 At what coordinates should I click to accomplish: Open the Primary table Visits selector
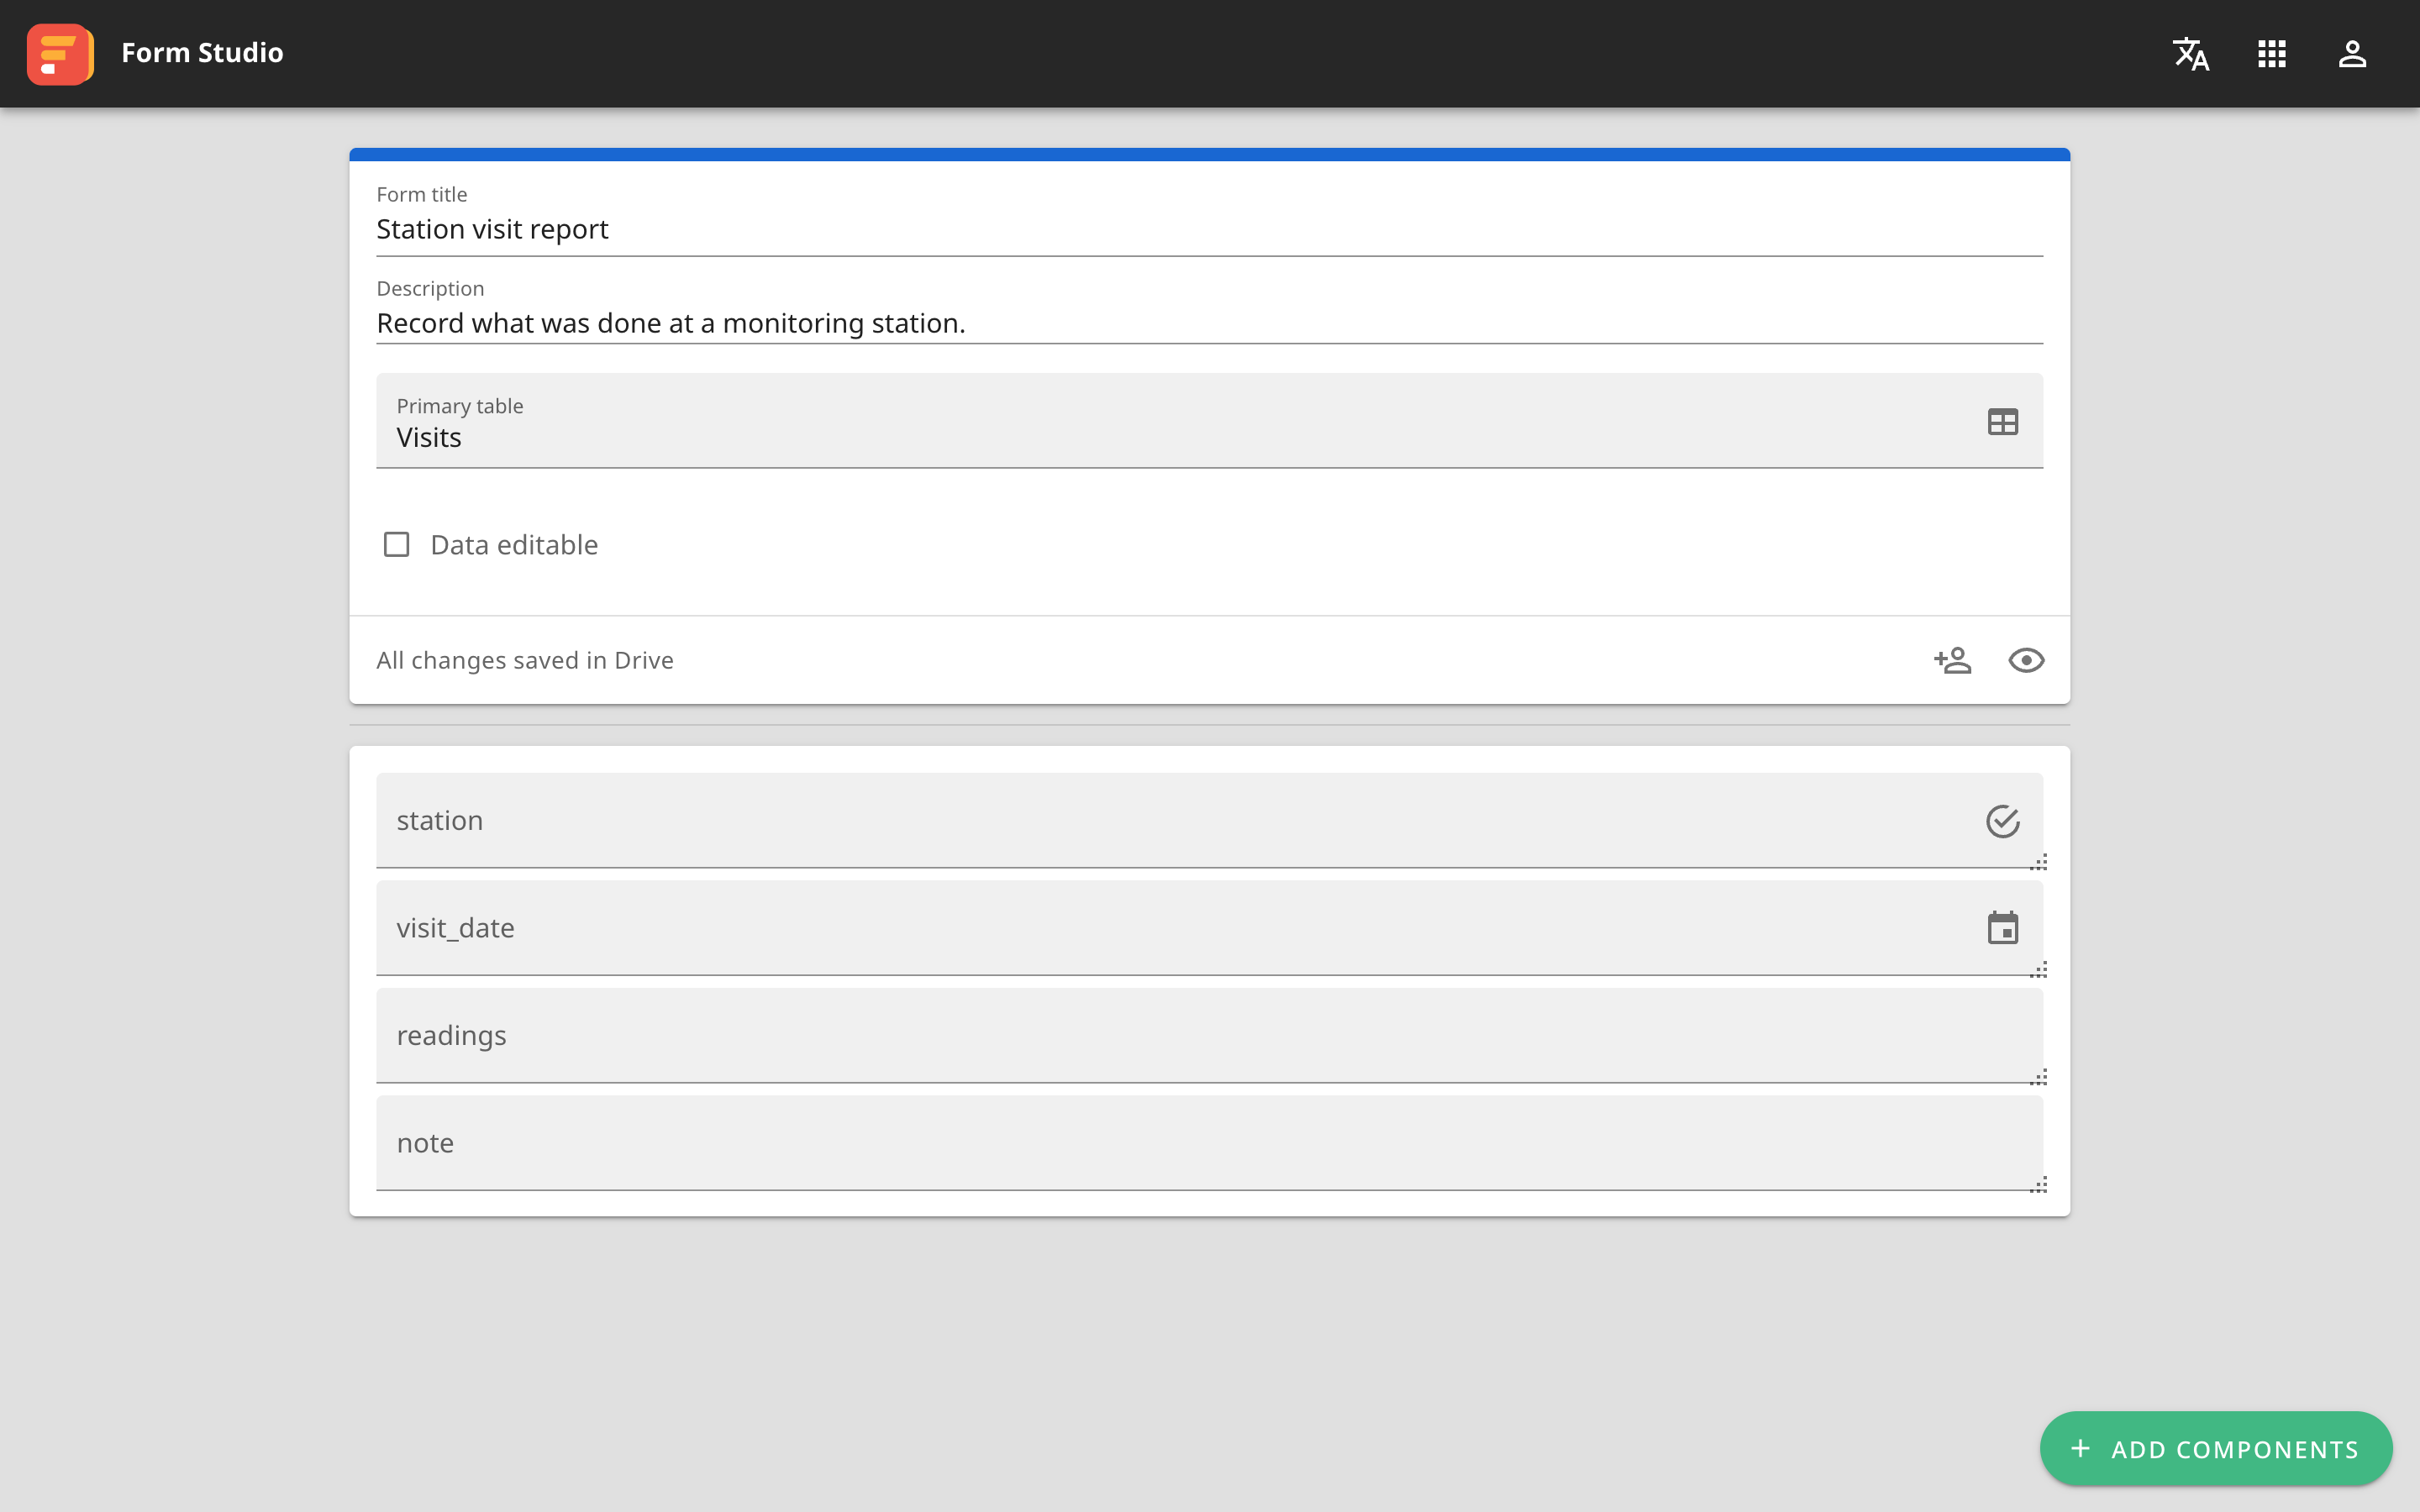(x=1209, y=421)
